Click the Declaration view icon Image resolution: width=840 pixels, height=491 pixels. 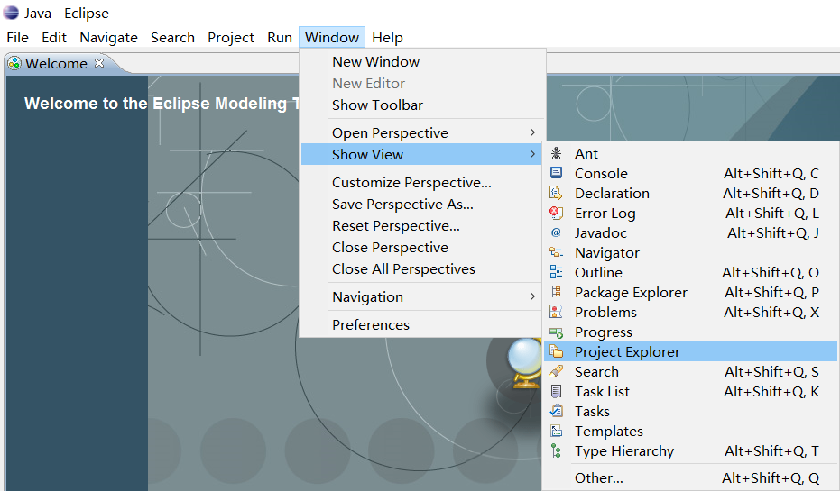[556, 193]
